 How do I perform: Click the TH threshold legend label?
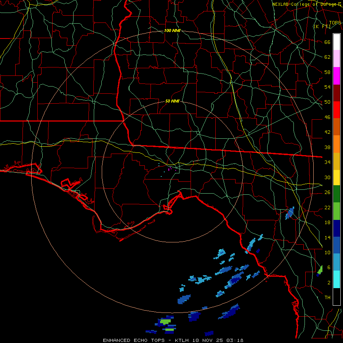(327, 298)
